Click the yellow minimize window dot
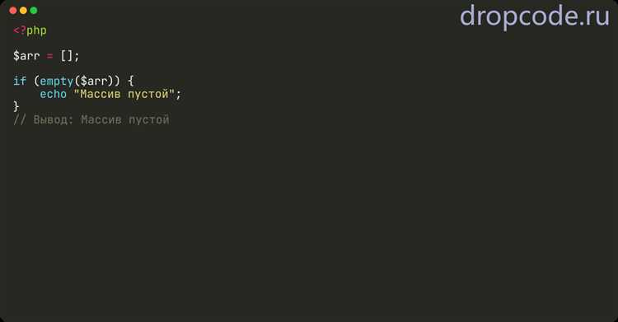 (23, 11)
